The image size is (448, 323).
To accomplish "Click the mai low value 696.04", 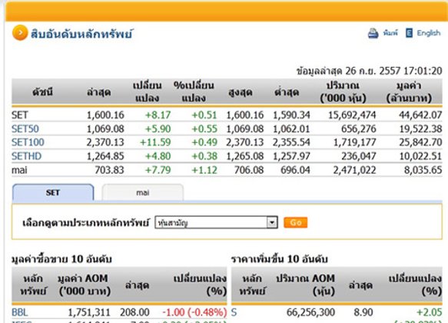I will tap(295, 170).
